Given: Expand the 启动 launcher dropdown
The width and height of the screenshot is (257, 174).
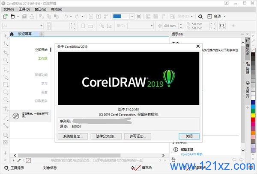Looking at the screenshot, I should [x=225, y=16].
